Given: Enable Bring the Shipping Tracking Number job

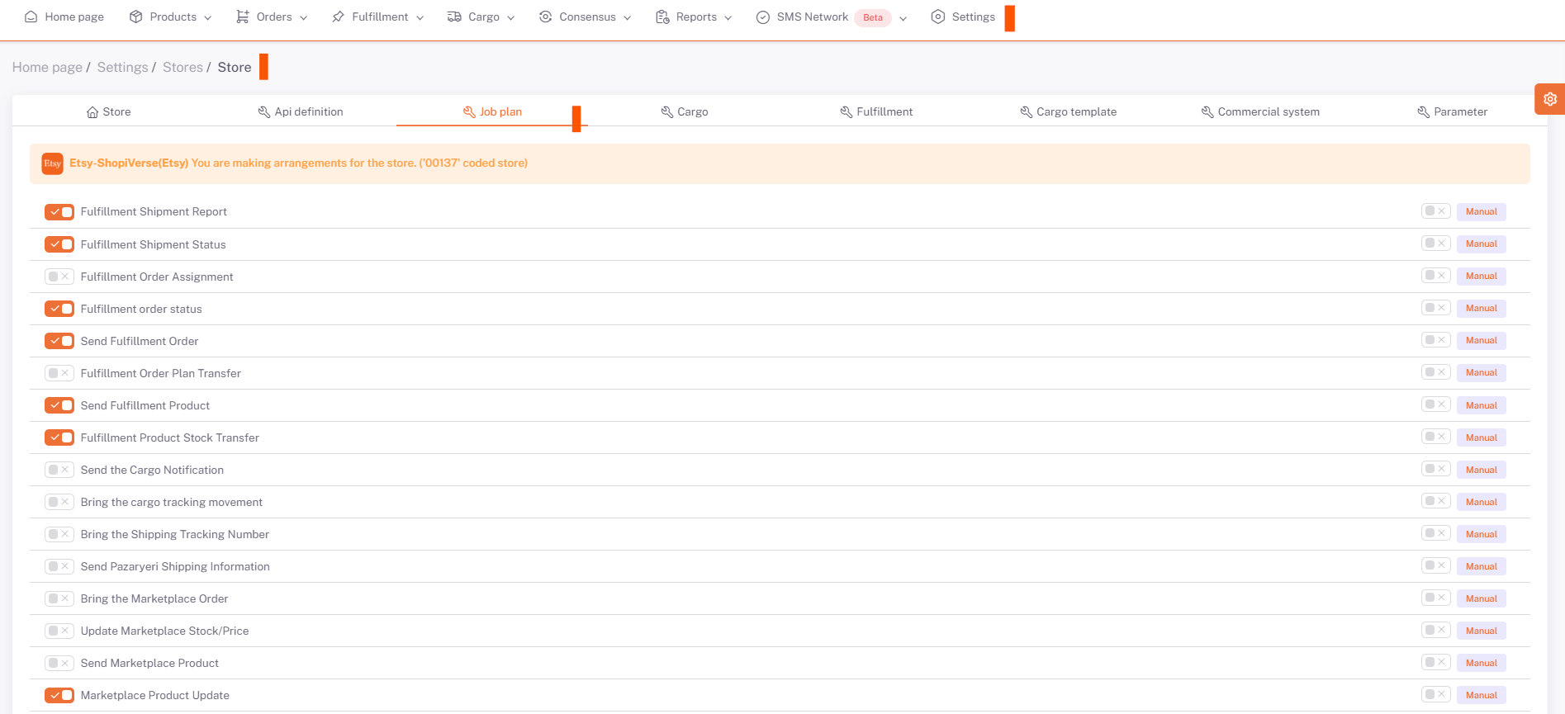Looking at the screenshot, I should pos(59,534).
